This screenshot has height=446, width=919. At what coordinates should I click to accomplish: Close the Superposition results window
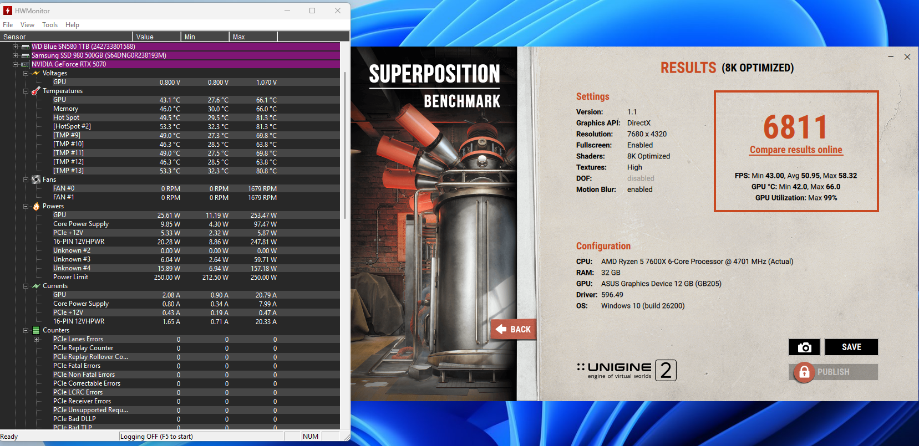tap(907, 57)
